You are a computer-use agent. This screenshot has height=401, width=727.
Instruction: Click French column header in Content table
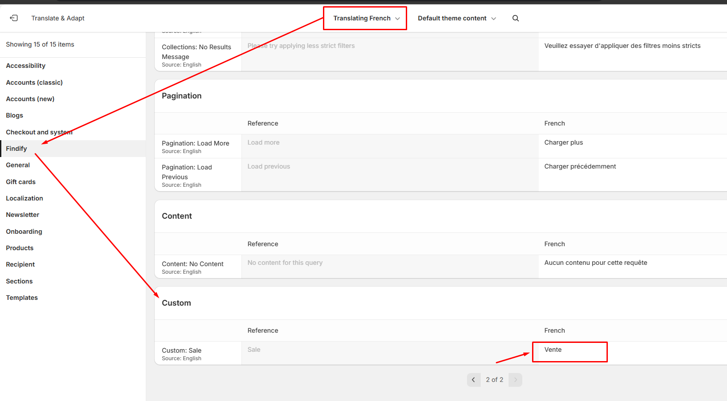(555, 244)
